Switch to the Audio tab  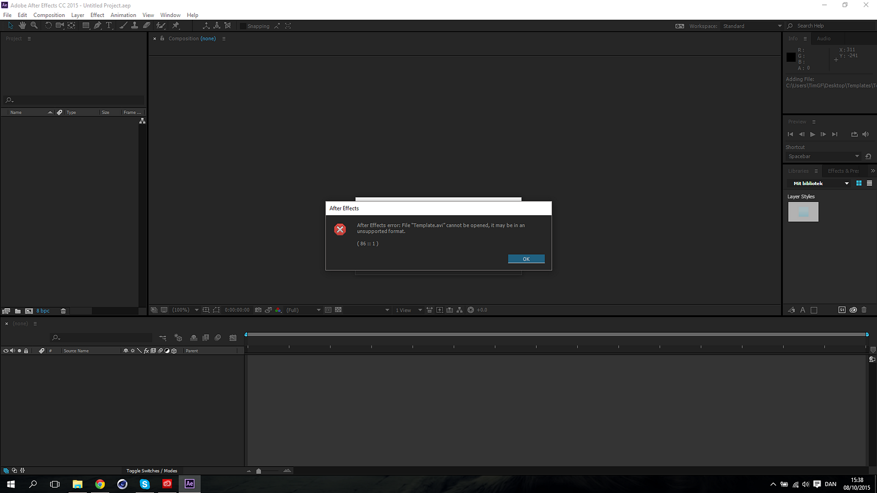point(823,39)
